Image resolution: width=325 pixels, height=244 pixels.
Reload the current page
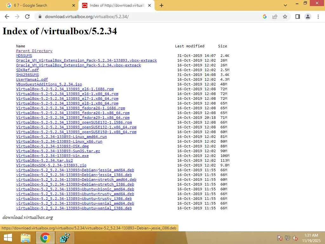[x=27, y=17]
